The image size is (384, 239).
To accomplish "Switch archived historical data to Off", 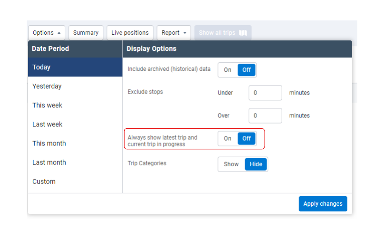I will [246, 70].
